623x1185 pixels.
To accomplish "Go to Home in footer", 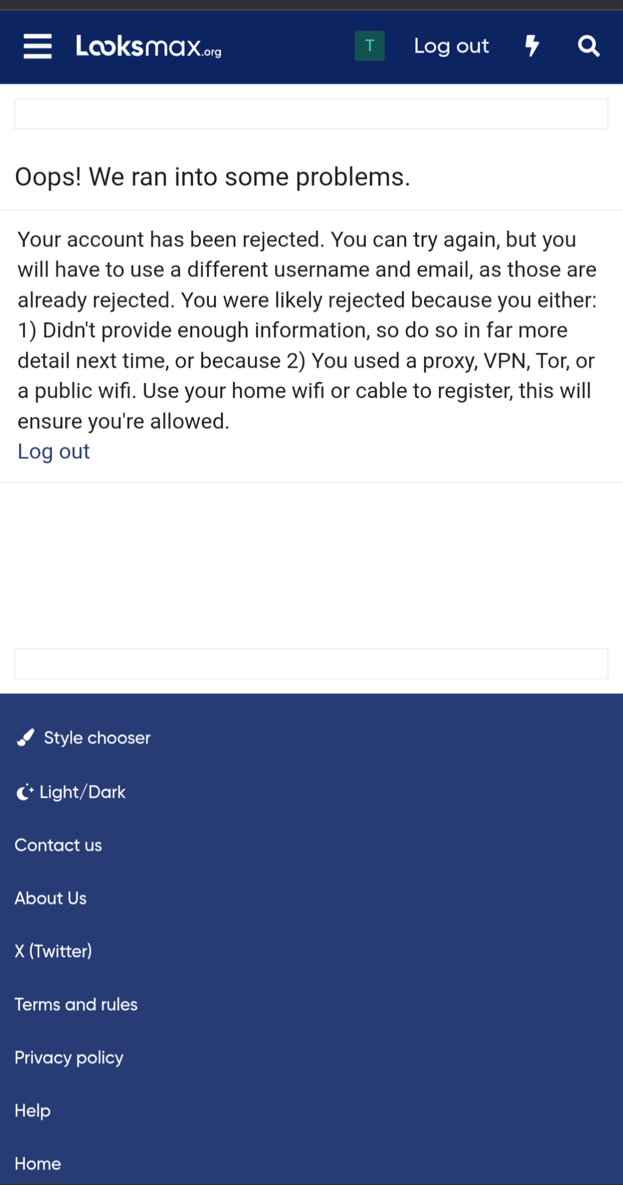I will point(38,1164).
